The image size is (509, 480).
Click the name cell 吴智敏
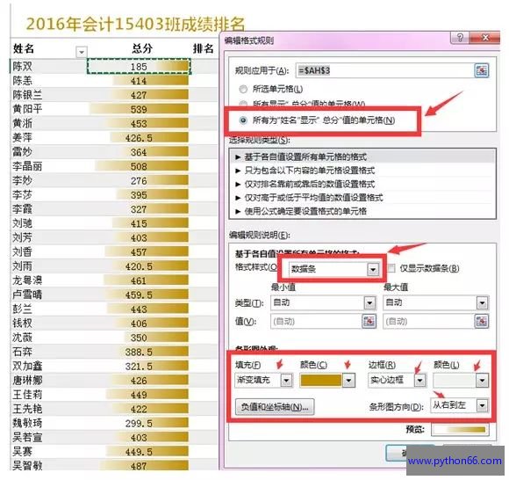[x=27, y=466]
